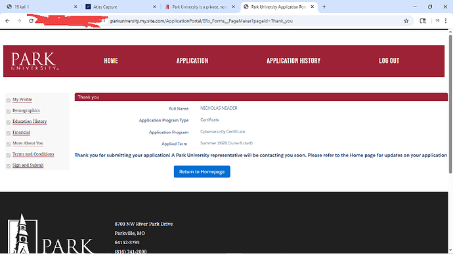
Task: Open the Financial sidebar link
Action: click(22, 133)
